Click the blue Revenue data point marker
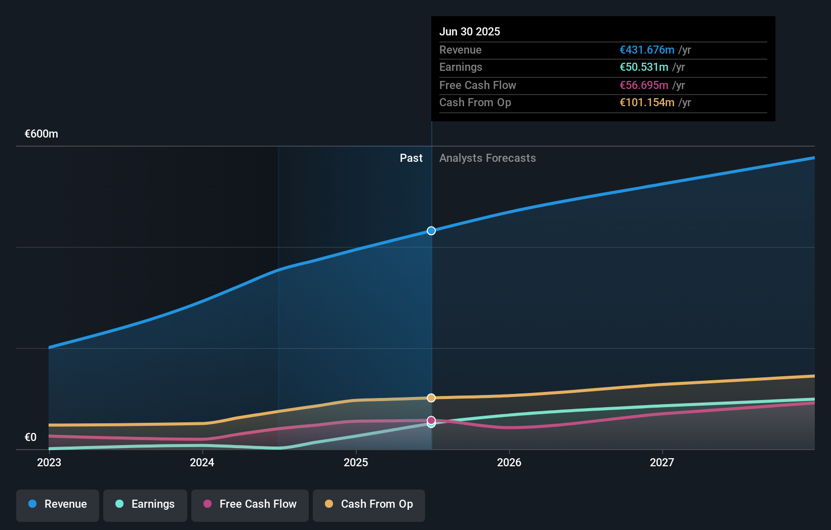The image size is (831, 530). [431, 231]
